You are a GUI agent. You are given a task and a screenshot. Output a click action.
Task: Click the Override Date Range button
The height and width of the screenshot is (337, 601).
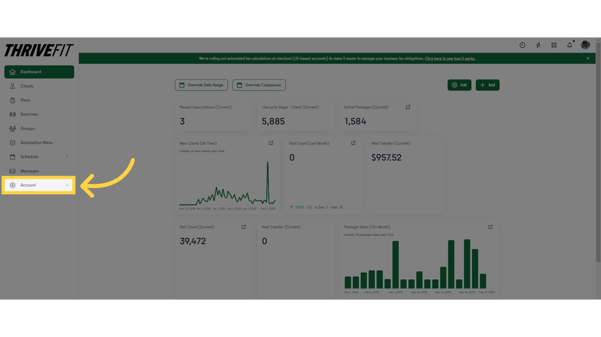coord(202,85)
